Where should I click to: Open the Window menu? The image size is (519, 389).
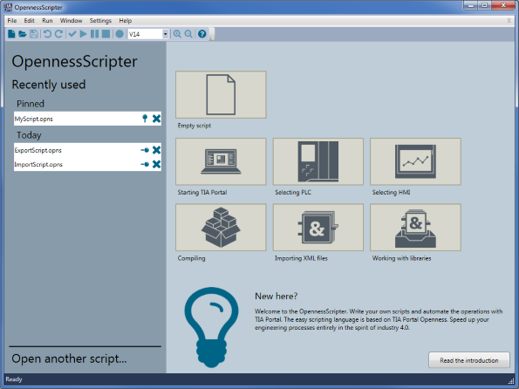click(x=71, y=21)
